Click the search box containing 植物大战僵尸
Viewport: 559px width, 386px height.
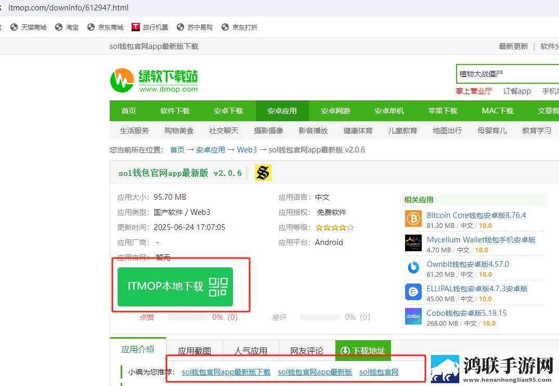[x=508, y=74]
